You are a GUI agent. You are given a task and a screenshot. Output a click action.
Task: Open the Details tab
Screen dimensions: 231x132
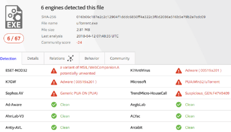coord(33,58)
